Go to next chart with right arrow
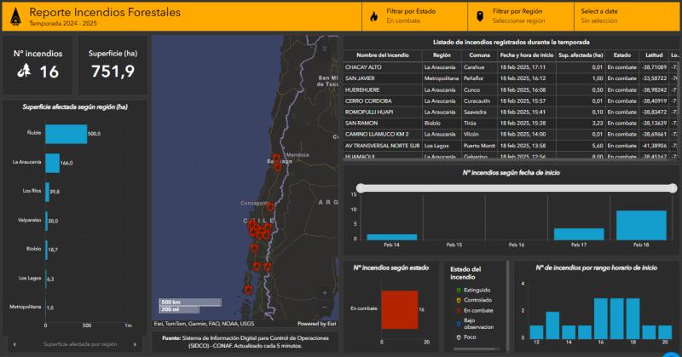The width and height of the screenshot is (682, 357). tap(135, 344)
